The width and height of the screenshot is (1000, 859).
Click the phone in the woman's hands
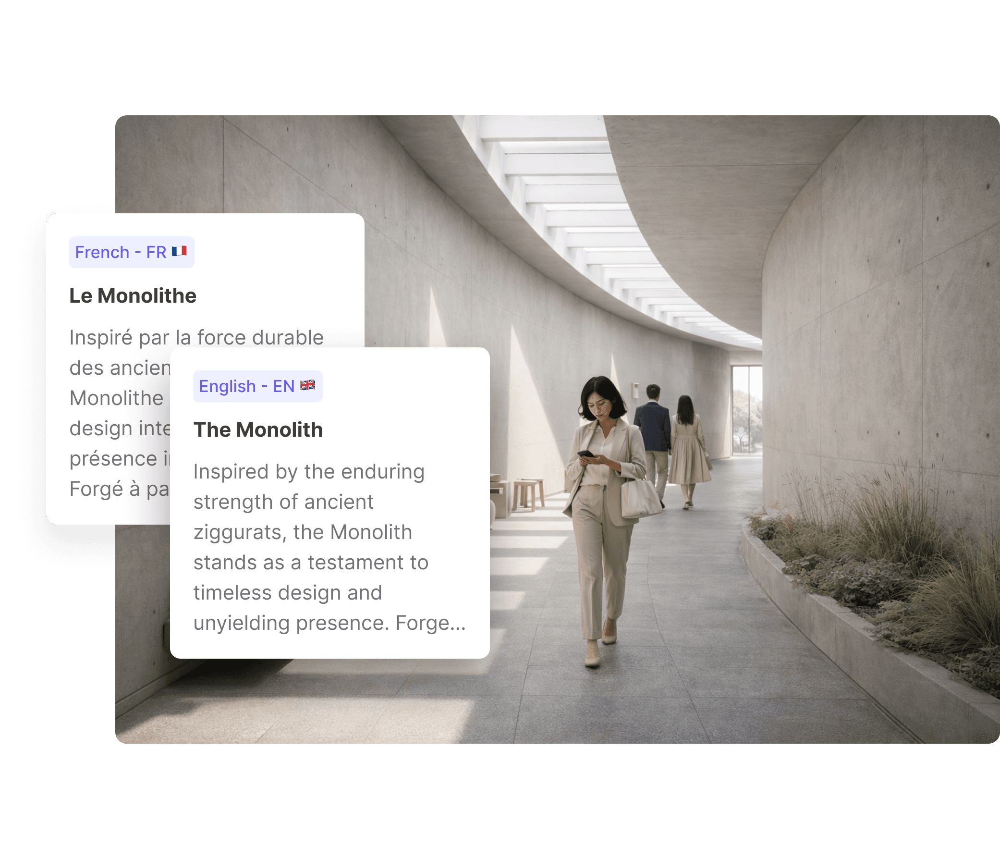point(586,454)
